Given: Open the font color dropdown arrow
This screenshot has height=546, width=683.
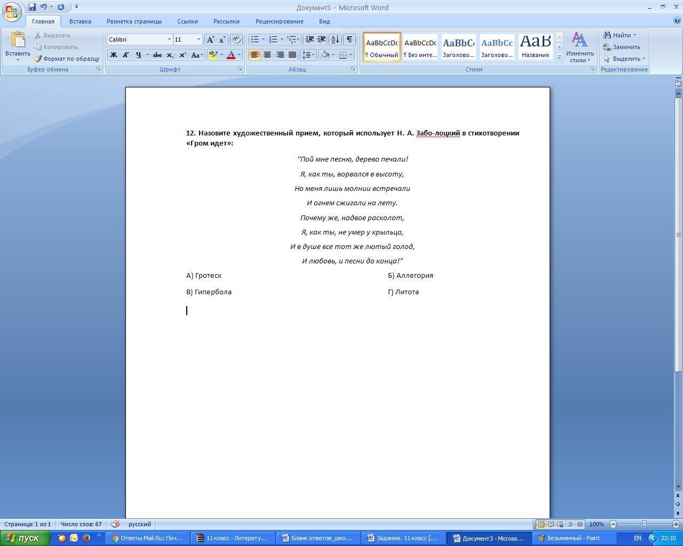Looking at the screenshot, I should 239,55.
